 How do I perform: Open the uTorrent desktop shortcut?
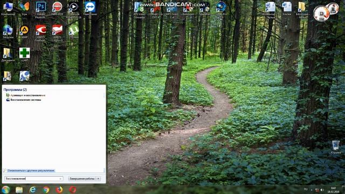[73, 32]
